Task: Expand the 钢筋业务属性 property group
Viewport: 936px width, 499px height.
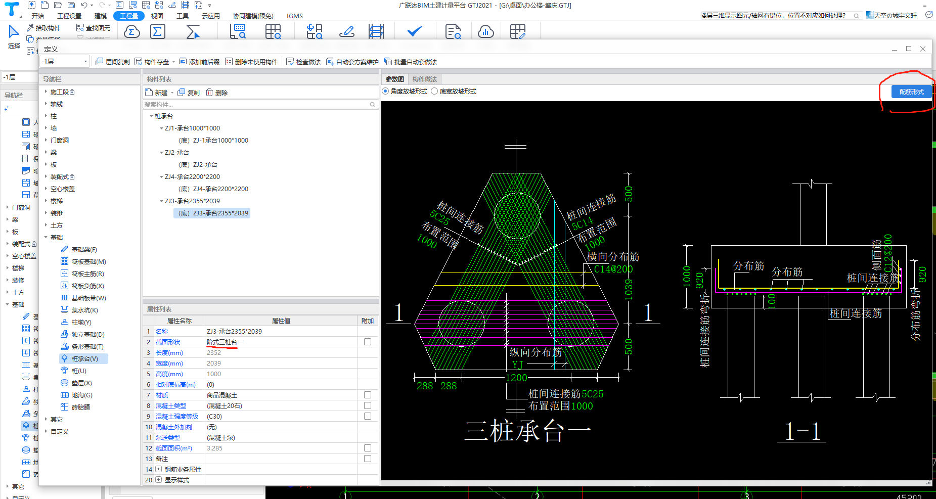Action: click(159, 469)
